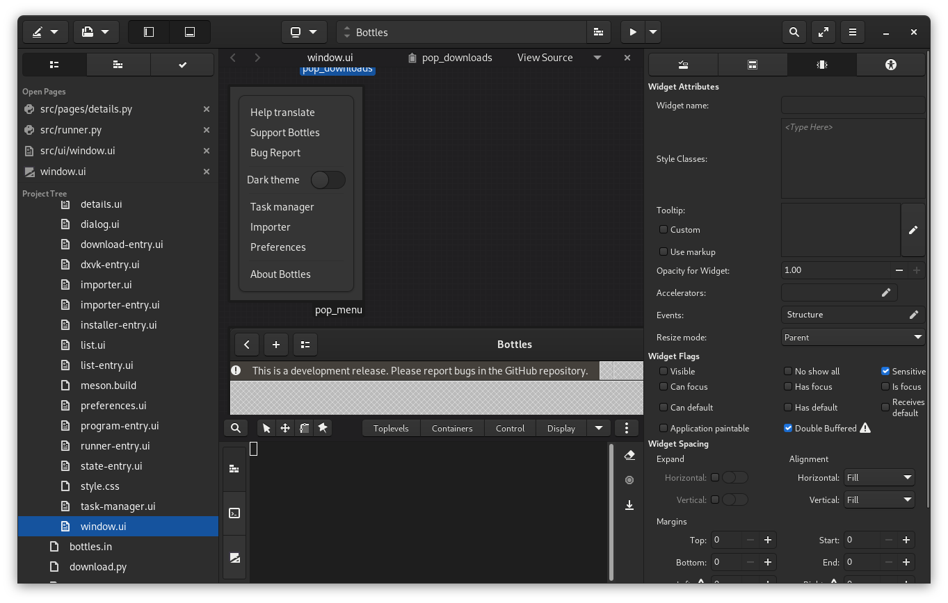
Task: Click pencil icon to edit Accelerators
Action: 885,292
